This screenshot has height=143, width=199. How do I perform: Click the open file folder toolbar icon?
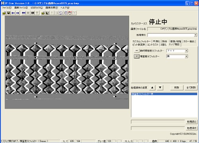(4, 13)
